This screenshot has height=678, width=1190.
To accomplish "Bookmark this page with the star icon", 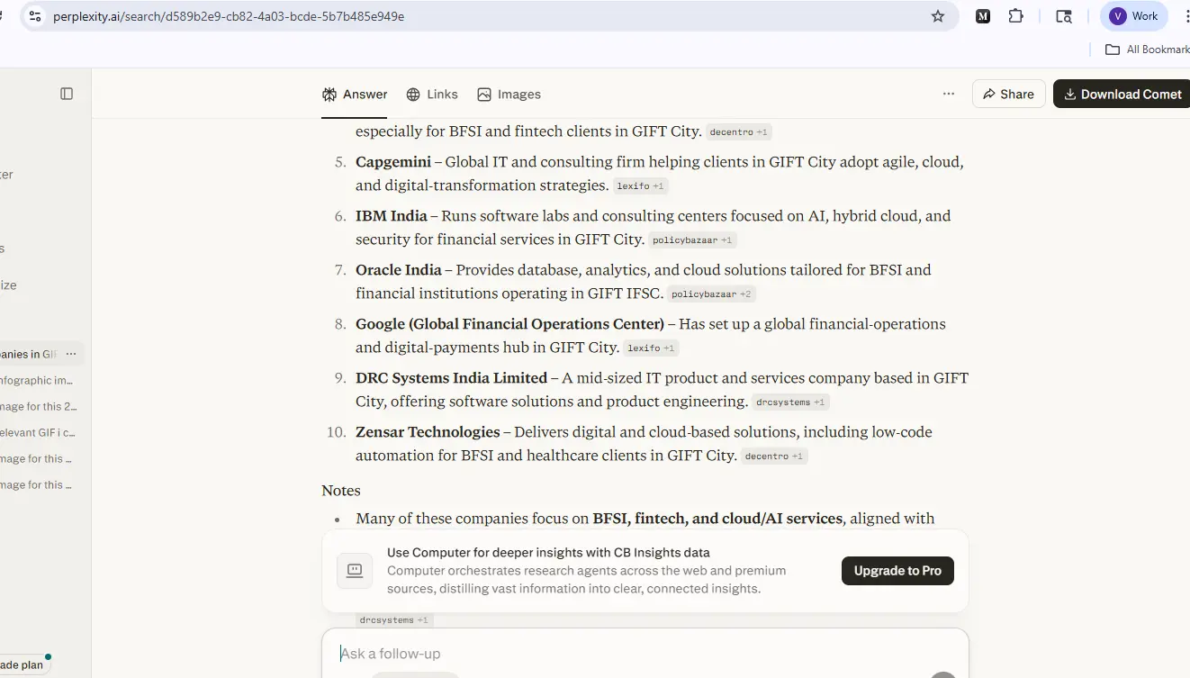I will click(938, 16).
